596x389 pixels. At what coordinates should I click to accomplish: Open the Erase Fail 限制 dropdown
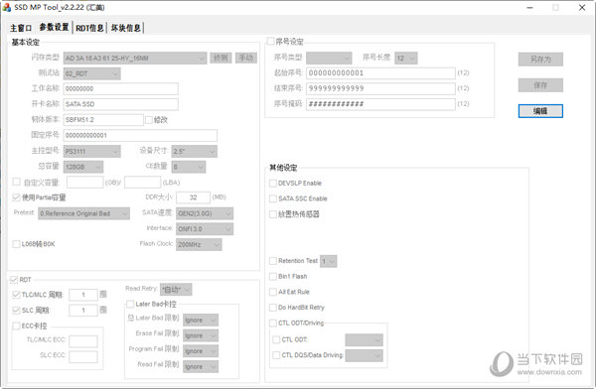tap(201, 335)
